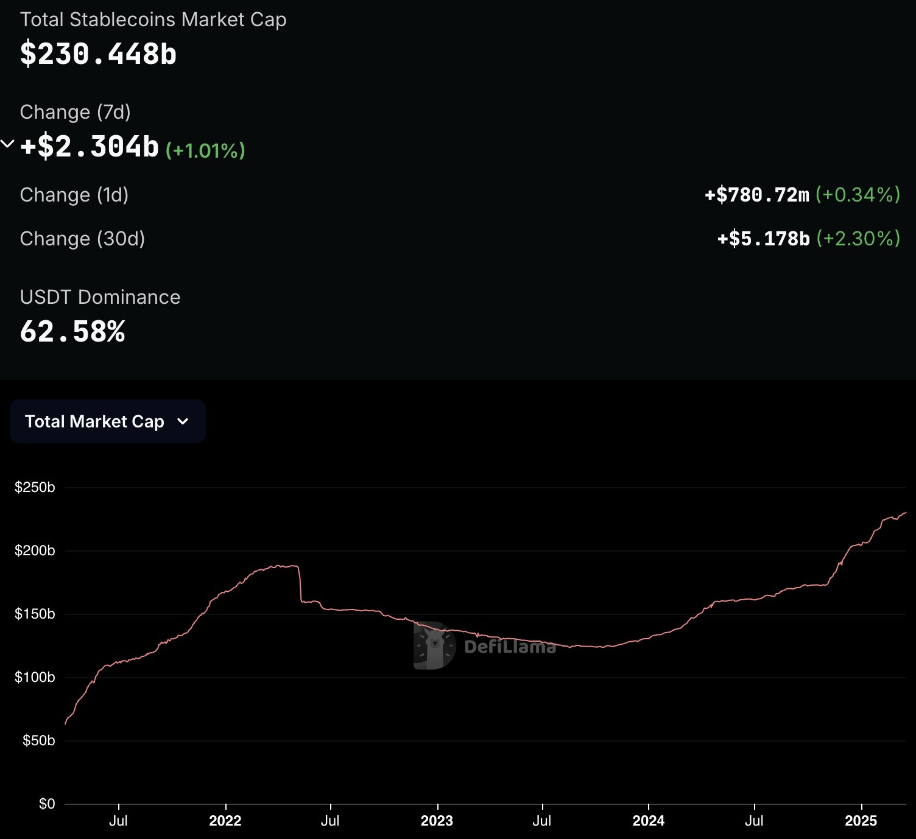Image resolution: width=916 pixels, height=839 pixels.
Task: Open the Total Market Cap dropdown
Action: [x=107, y=421]
